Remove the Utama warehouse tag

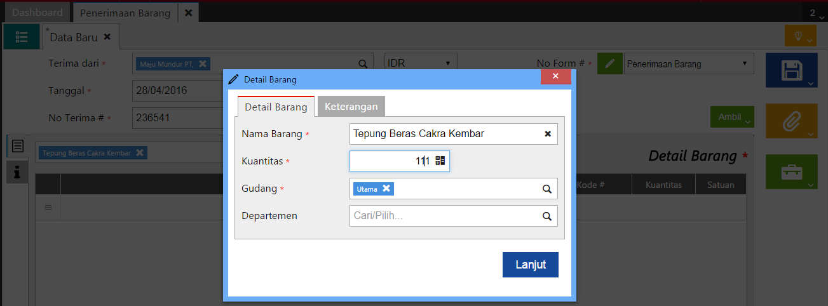click(x=386, y=189)
